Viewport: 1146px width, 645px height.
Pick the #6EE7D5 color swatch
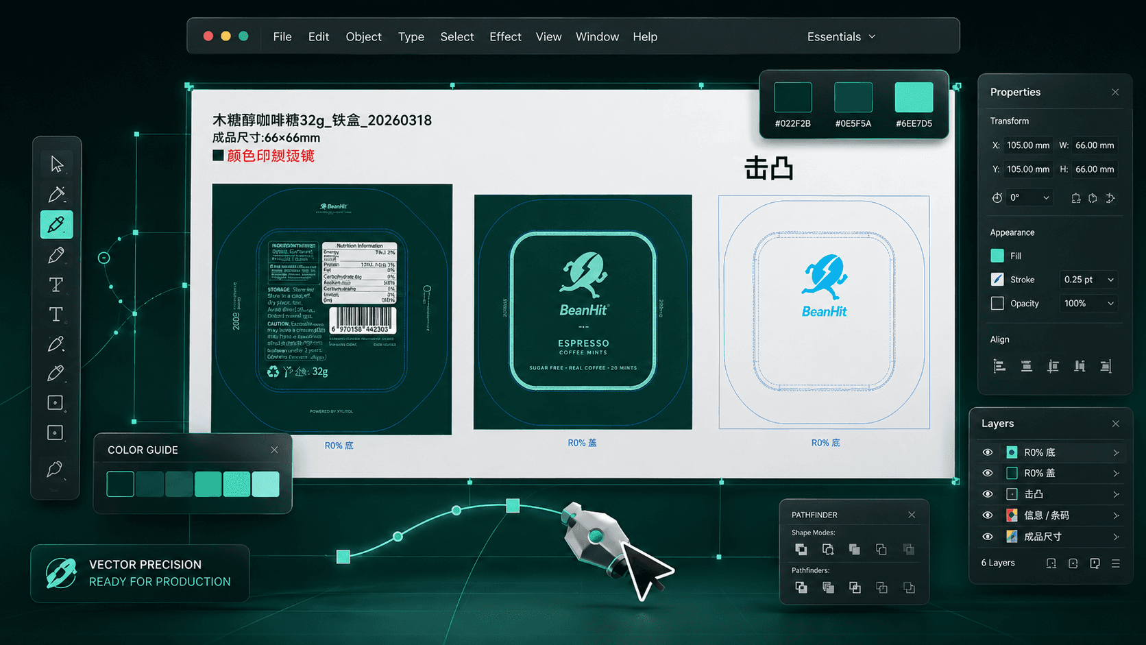click(x=914, y=97)
